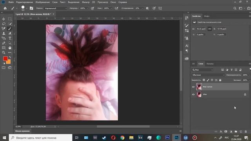Open the Справка menu
Screen dimensions: 251x141
[123, 2]
